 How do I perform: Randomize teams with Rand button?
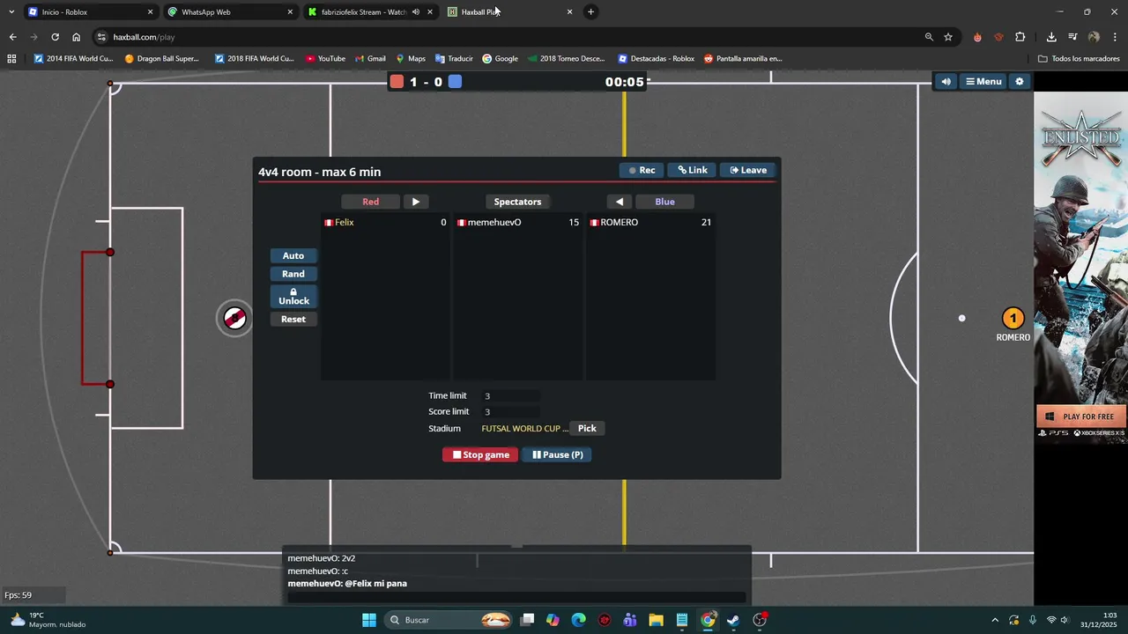pos(293,274)
